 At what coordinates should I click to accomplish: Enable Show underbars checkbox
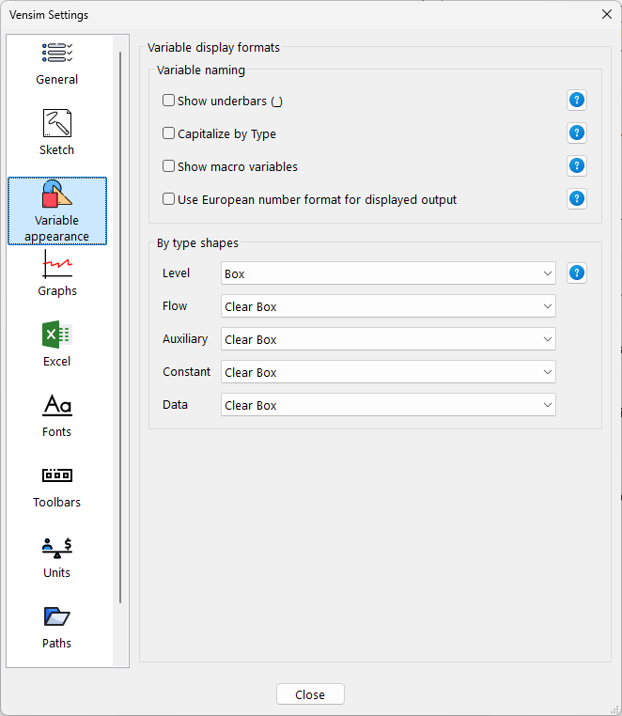(169, 101)
